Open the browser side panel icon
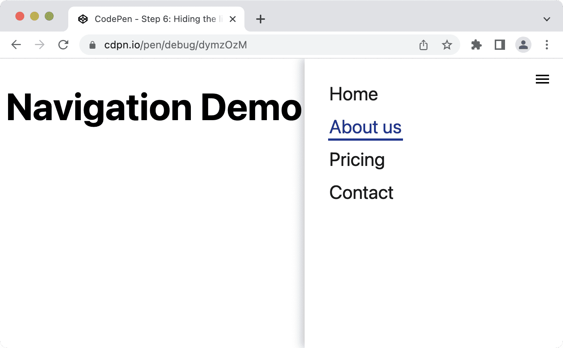The width and height of the screenshot is (563, 348). point(500,45)
